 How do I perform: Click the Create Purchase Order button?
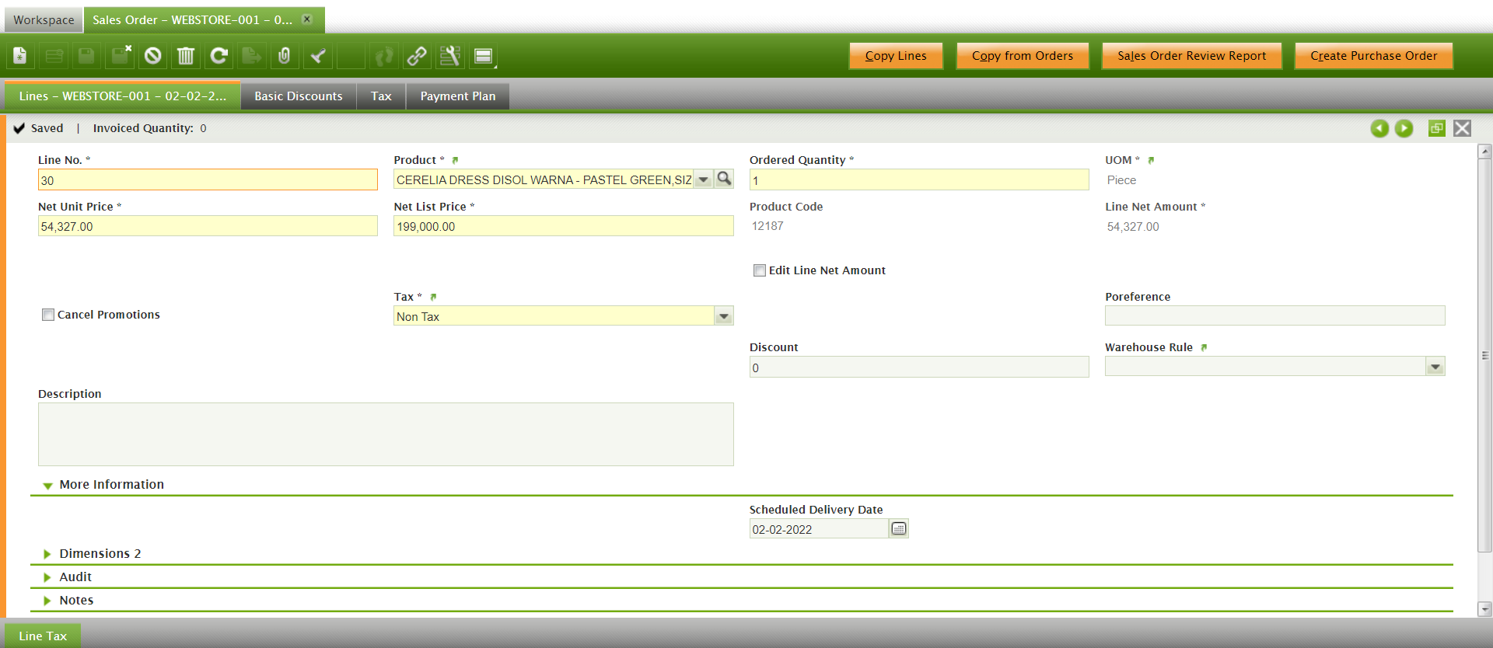point(1373,56)
